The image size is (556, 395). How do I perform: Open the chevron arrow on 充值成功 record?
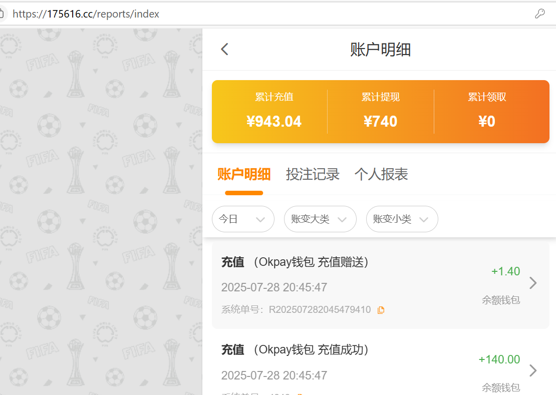click(532, 370)
